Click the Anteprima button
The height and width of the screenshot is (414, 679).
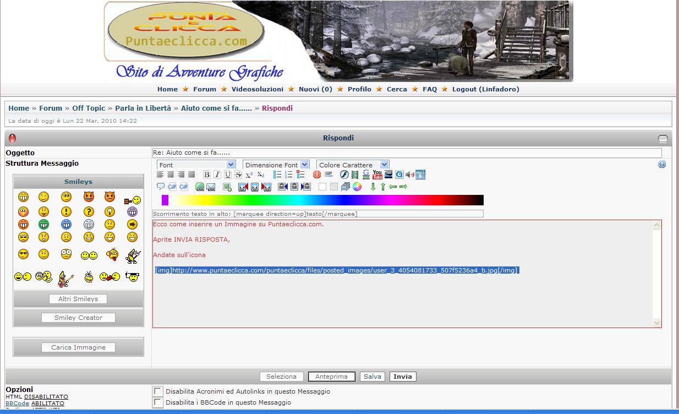[332, 377]
